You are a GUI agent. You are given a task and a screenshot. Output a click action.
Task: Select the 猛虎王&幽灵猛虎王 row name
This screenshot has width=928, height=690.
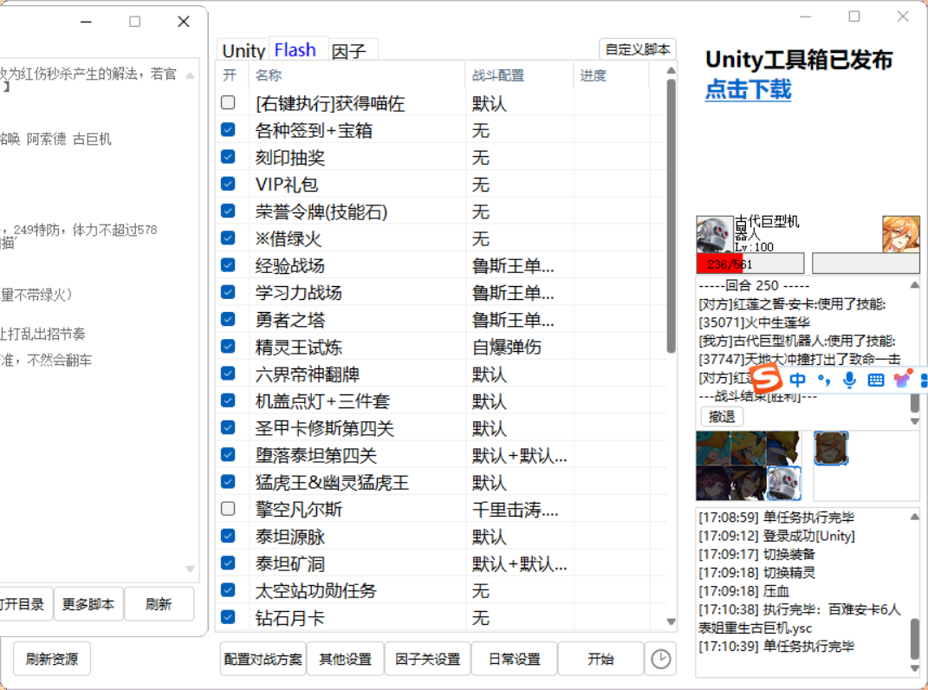click(332, 483)
